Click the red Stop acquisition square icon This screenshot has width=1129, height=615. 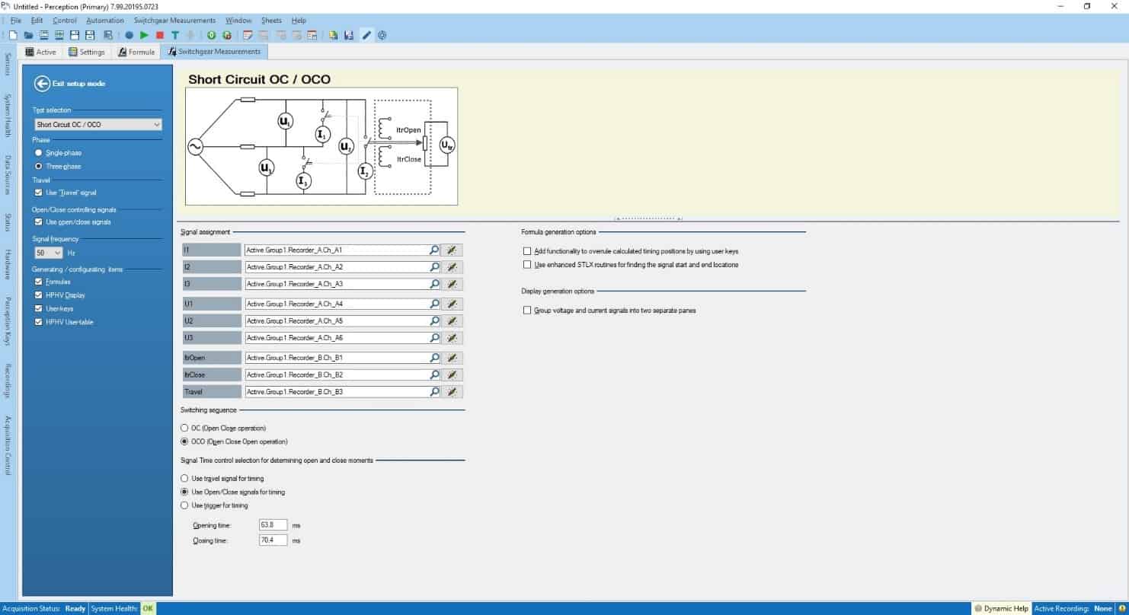pyautogui.click(x=159, y=35)
